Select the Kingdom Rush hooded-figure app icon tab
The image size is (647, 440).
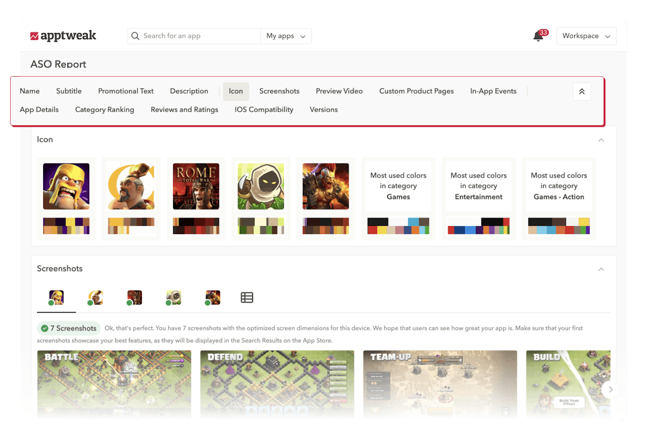tap(173, 297)
